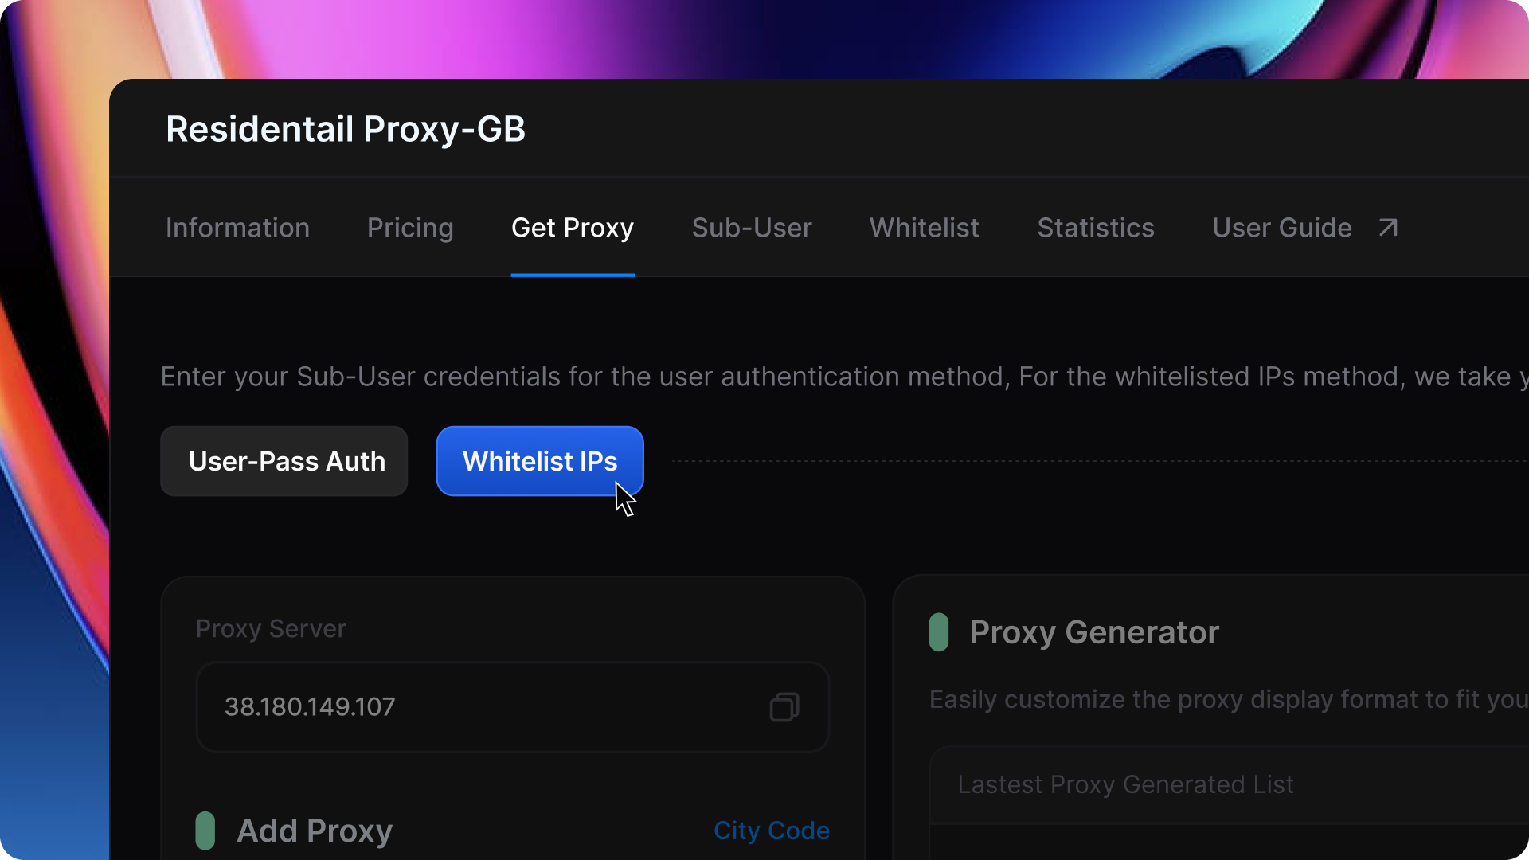This screenshot has height=860, width=1529.
Task: Go to the Pricing tab
Action: click(x=410, y=229)
